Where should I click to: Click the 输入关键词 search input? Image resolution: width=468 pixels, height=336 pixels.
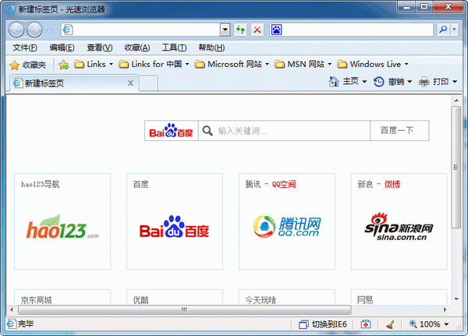coord(284,131)
